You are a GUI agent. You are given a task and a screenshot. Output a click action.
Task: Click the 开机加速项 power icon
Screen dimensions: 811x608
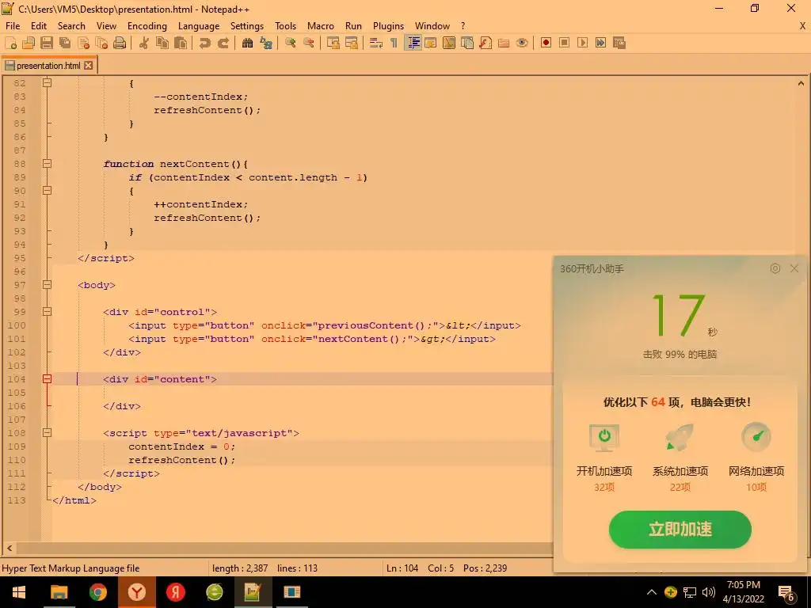604,437
